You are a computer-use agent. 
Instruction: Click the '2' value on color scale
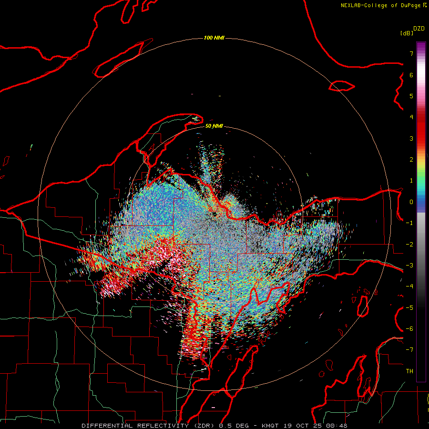click(x=411, y=160)
